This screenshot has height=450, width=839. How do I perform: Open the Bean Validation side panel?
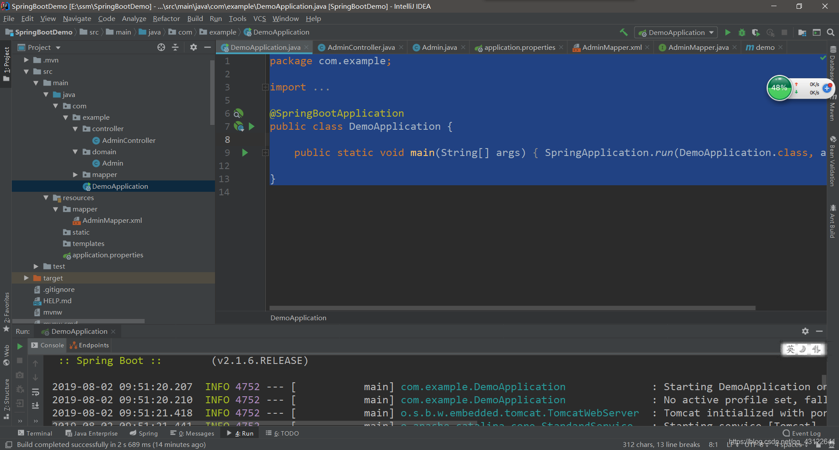pos(833,161)
